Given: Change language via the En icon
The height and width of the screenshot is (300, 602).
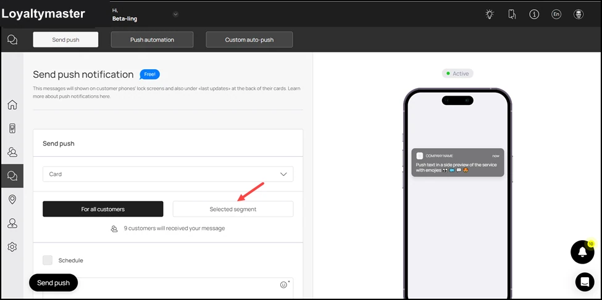Looking at the screenshot, I should 556,14.
